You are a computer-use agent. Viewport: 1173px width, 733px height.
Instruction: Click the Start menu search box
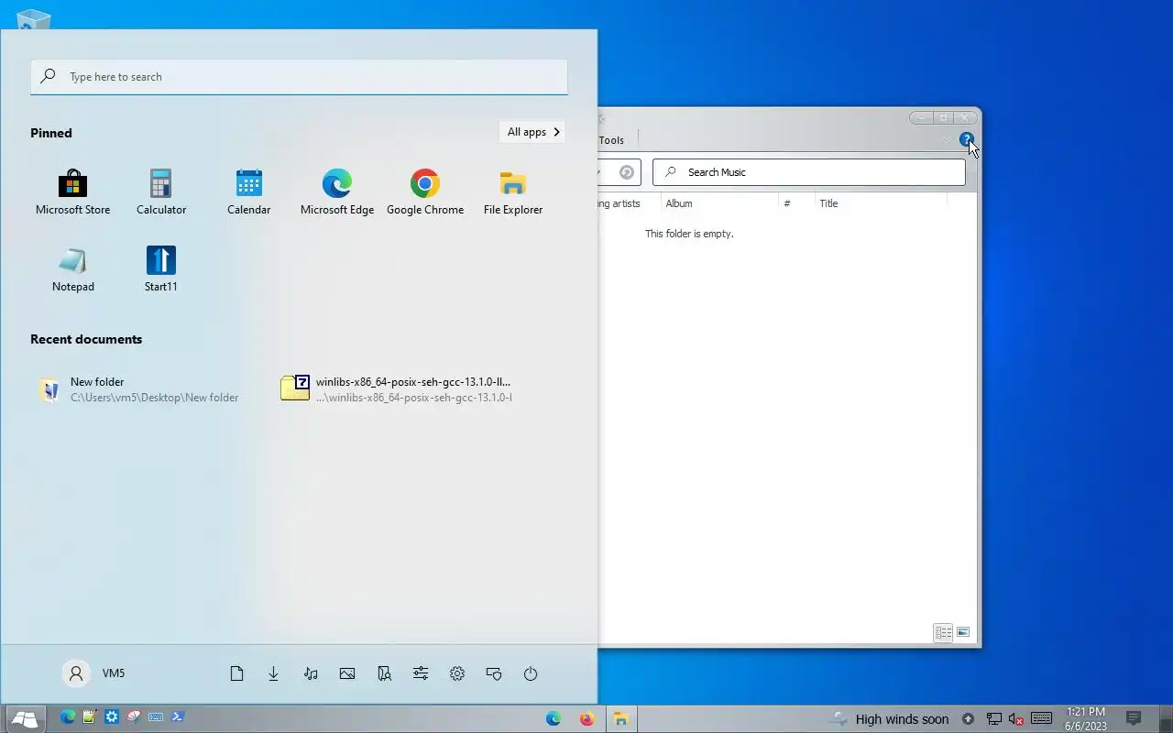click(299, 77)
